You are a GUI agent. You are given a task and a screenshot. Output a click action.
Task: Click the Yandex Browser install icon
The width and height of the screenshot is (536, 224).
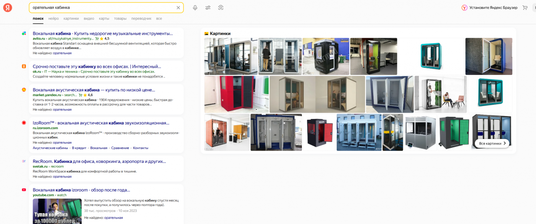pos(464,8)
